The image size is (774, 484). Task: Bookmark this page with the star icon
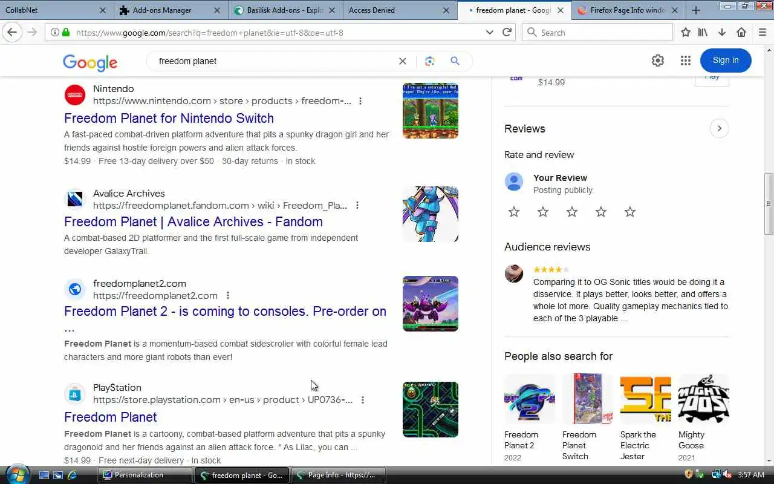(685, 32)
